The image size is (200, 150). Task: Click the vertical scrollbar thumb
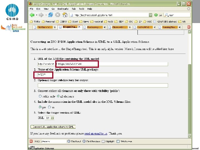pos(189,99)
